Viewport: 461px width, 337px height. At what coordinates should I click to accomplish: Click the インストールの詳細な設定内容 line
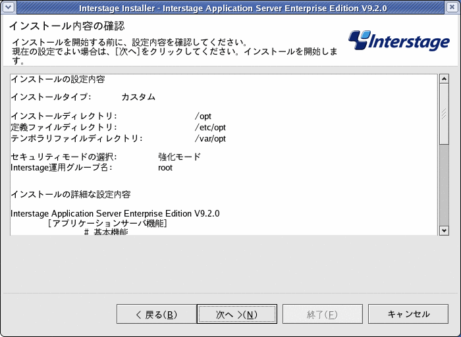pos(71,195)
